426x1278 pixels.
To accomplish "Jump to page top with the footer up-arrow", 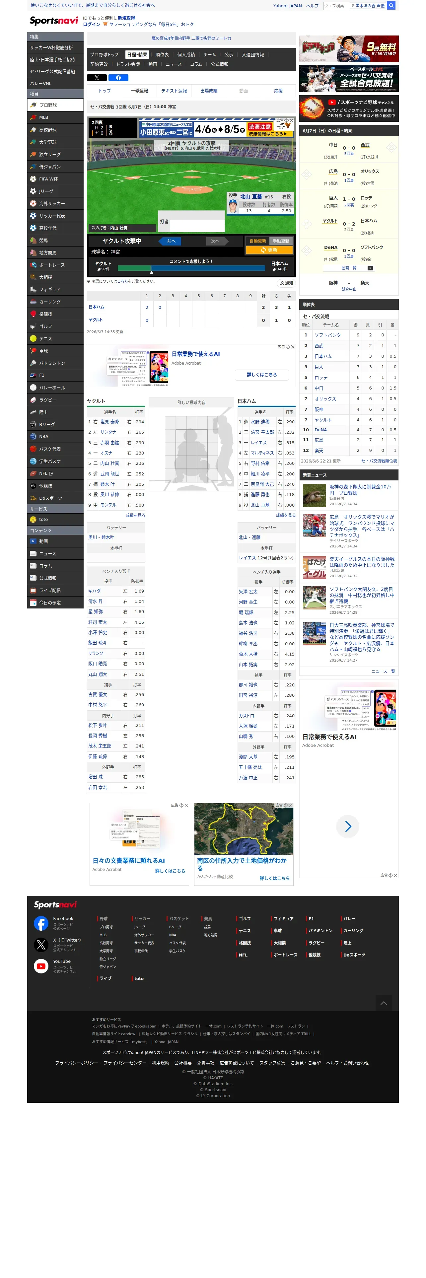I will coord(383,1003).
